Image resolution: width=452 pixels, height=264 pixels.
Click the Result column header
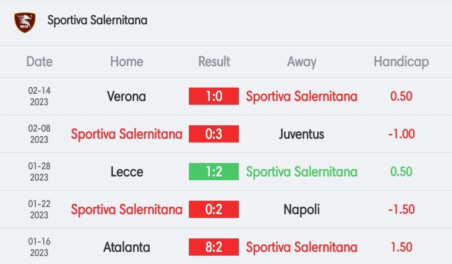214,62
